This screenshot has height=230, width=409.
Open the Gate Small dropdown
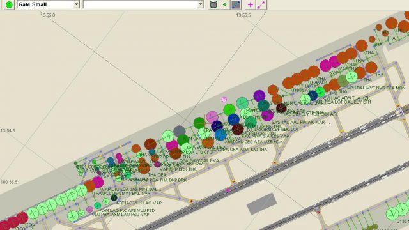pyautogui.click(x=76, y=4)
